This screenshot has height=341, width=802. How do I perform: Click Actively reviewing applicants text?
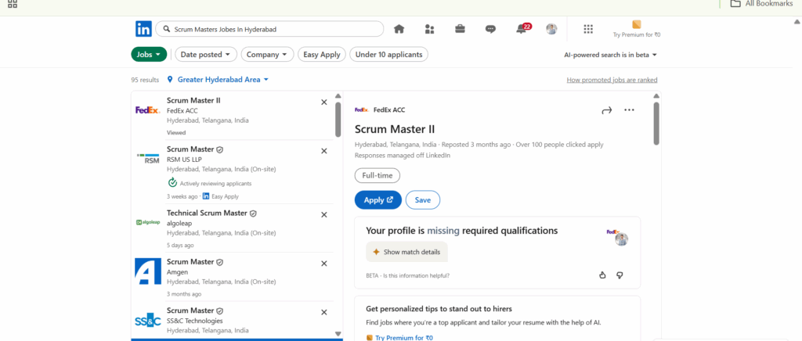(x=215, y=183)
